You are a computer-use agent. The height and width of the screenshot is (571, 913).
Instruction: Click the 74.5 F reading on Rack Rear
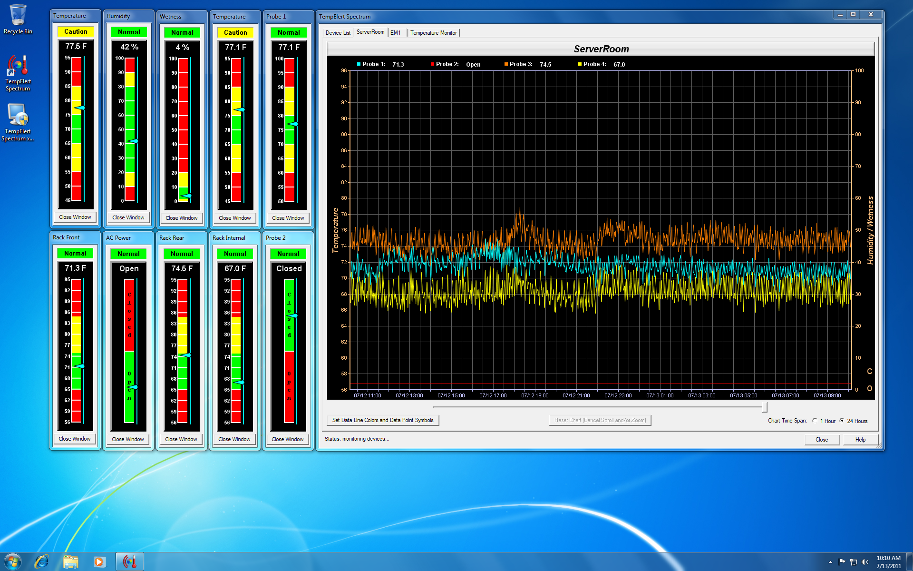point(182,268)
